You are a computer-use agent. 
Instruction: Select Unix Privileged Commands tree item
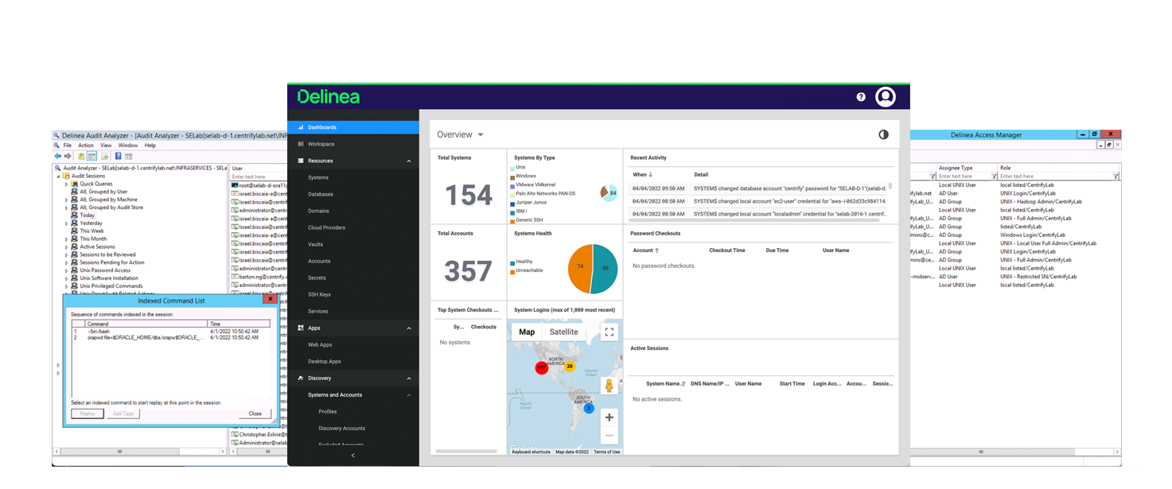point(111,285)
